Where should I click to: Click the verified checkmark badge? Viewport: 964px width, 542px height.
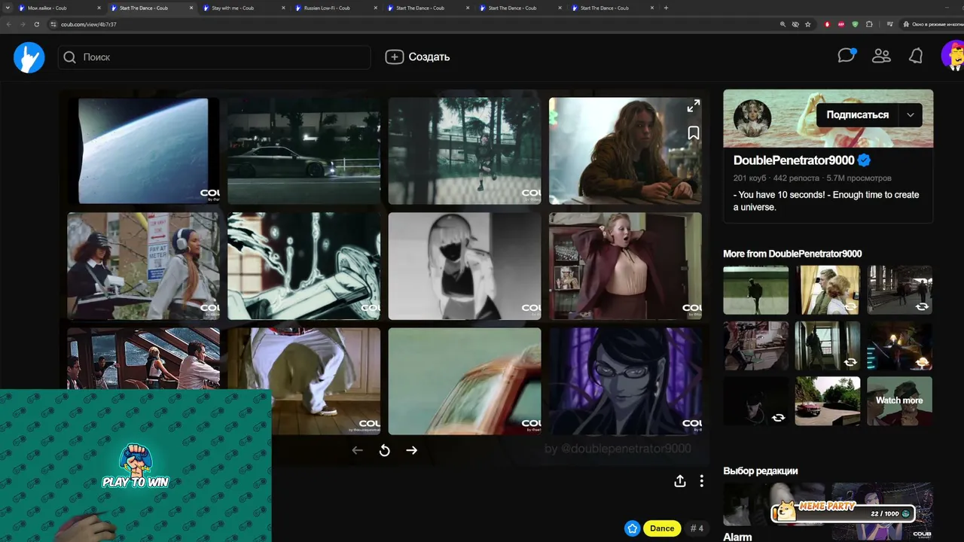[865, 160]
